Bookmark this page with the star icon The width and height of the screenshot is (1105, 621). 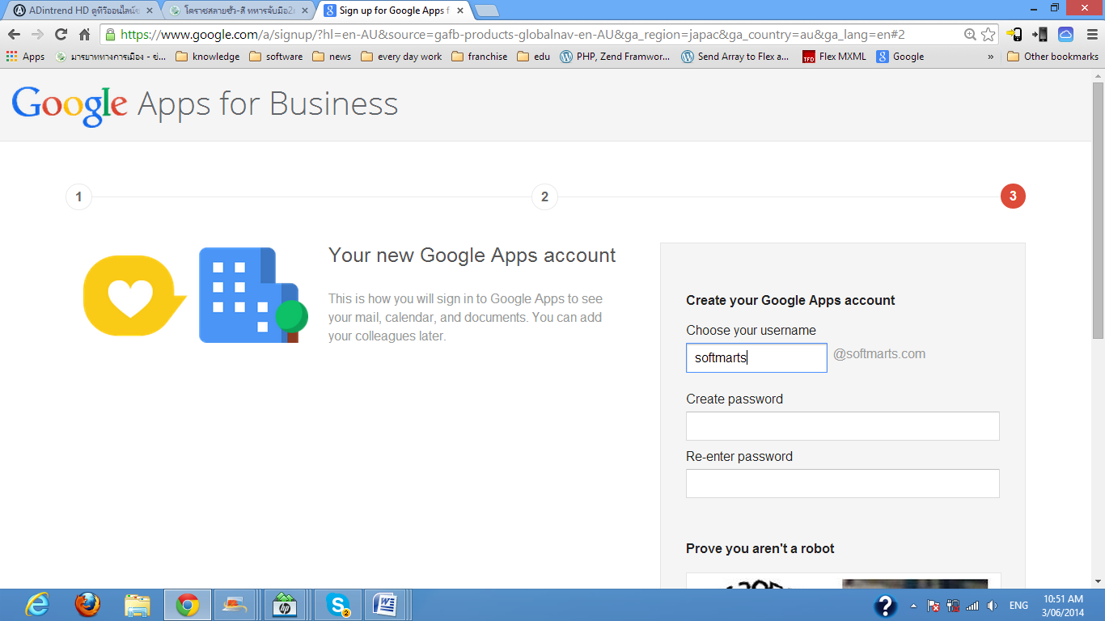(988, 35)
